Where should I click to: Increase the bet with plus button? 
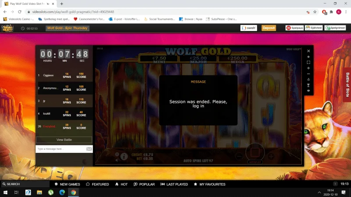pos(271,156)
